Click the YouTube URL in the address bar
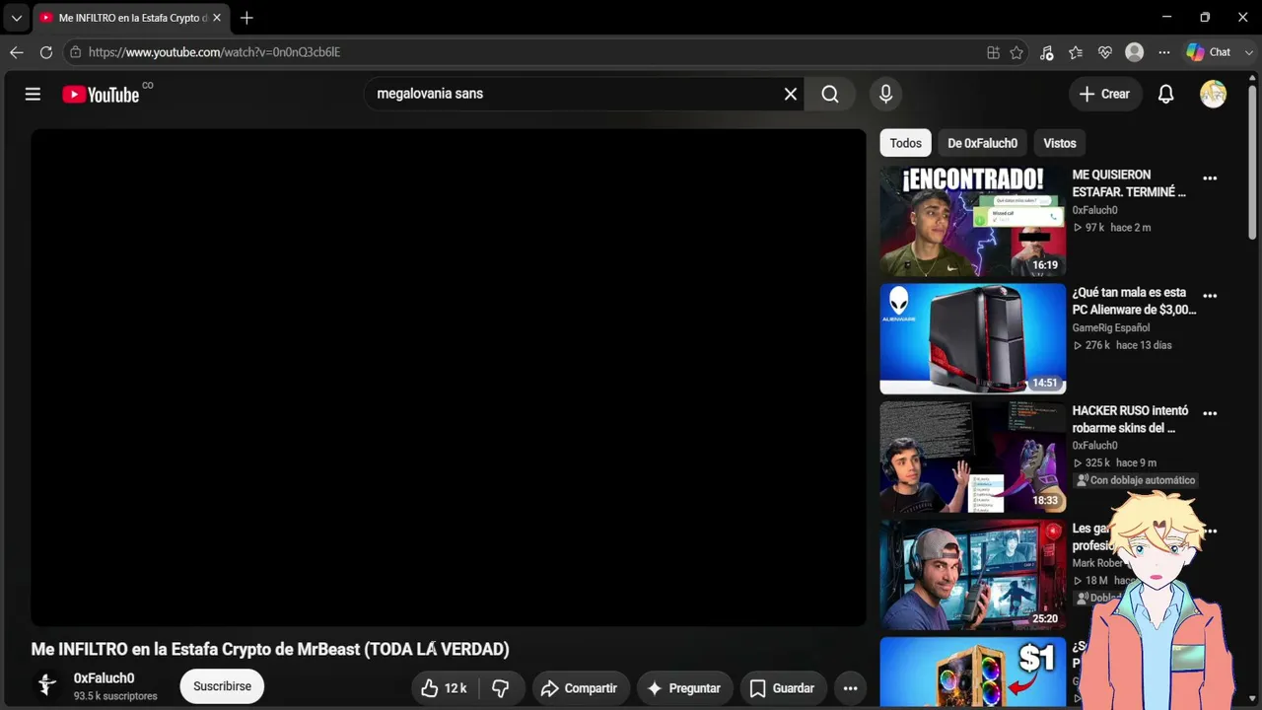 click(214, 52)
